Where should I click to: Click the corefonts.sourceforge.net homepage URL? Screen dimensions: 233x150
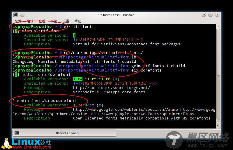point(111,88)
